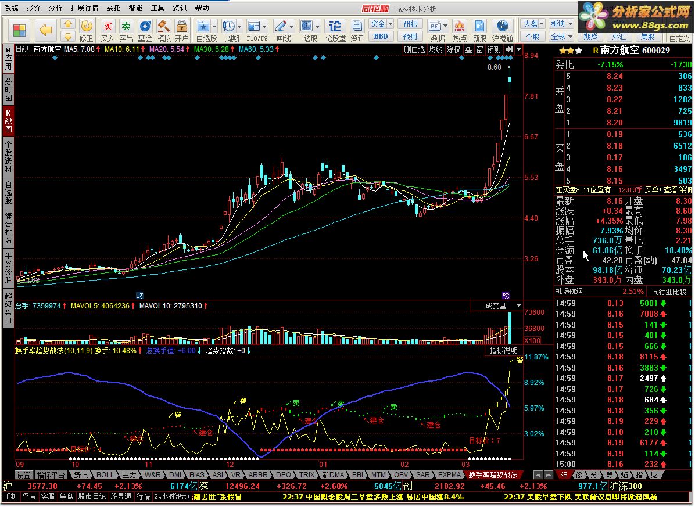Select K线图 in left sidebar
695x507 pixels.
pyautogui.click(x=8, y=121)
